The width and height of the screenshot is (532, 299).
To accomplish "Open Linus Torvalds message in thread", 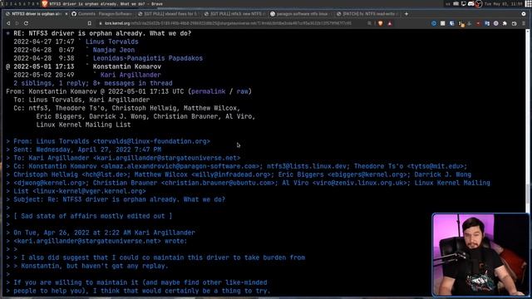I will [x=112, y=42].
